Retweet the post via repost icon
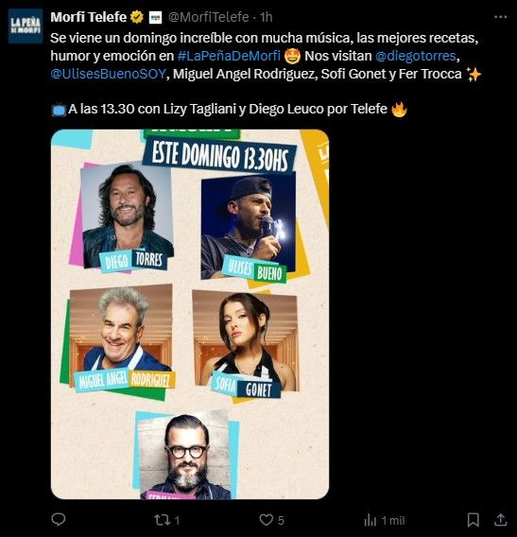 pyautogui.click(x=162, y=520)
